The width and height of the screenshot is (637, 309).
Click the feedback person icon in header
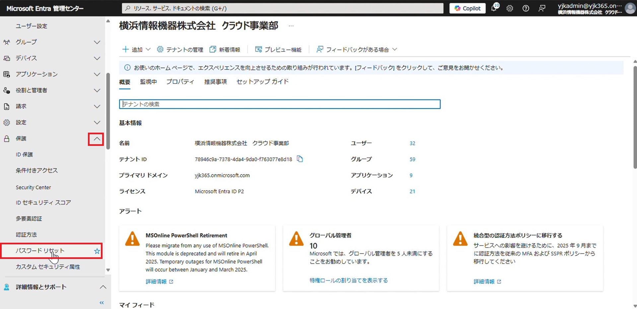point(541,8)
